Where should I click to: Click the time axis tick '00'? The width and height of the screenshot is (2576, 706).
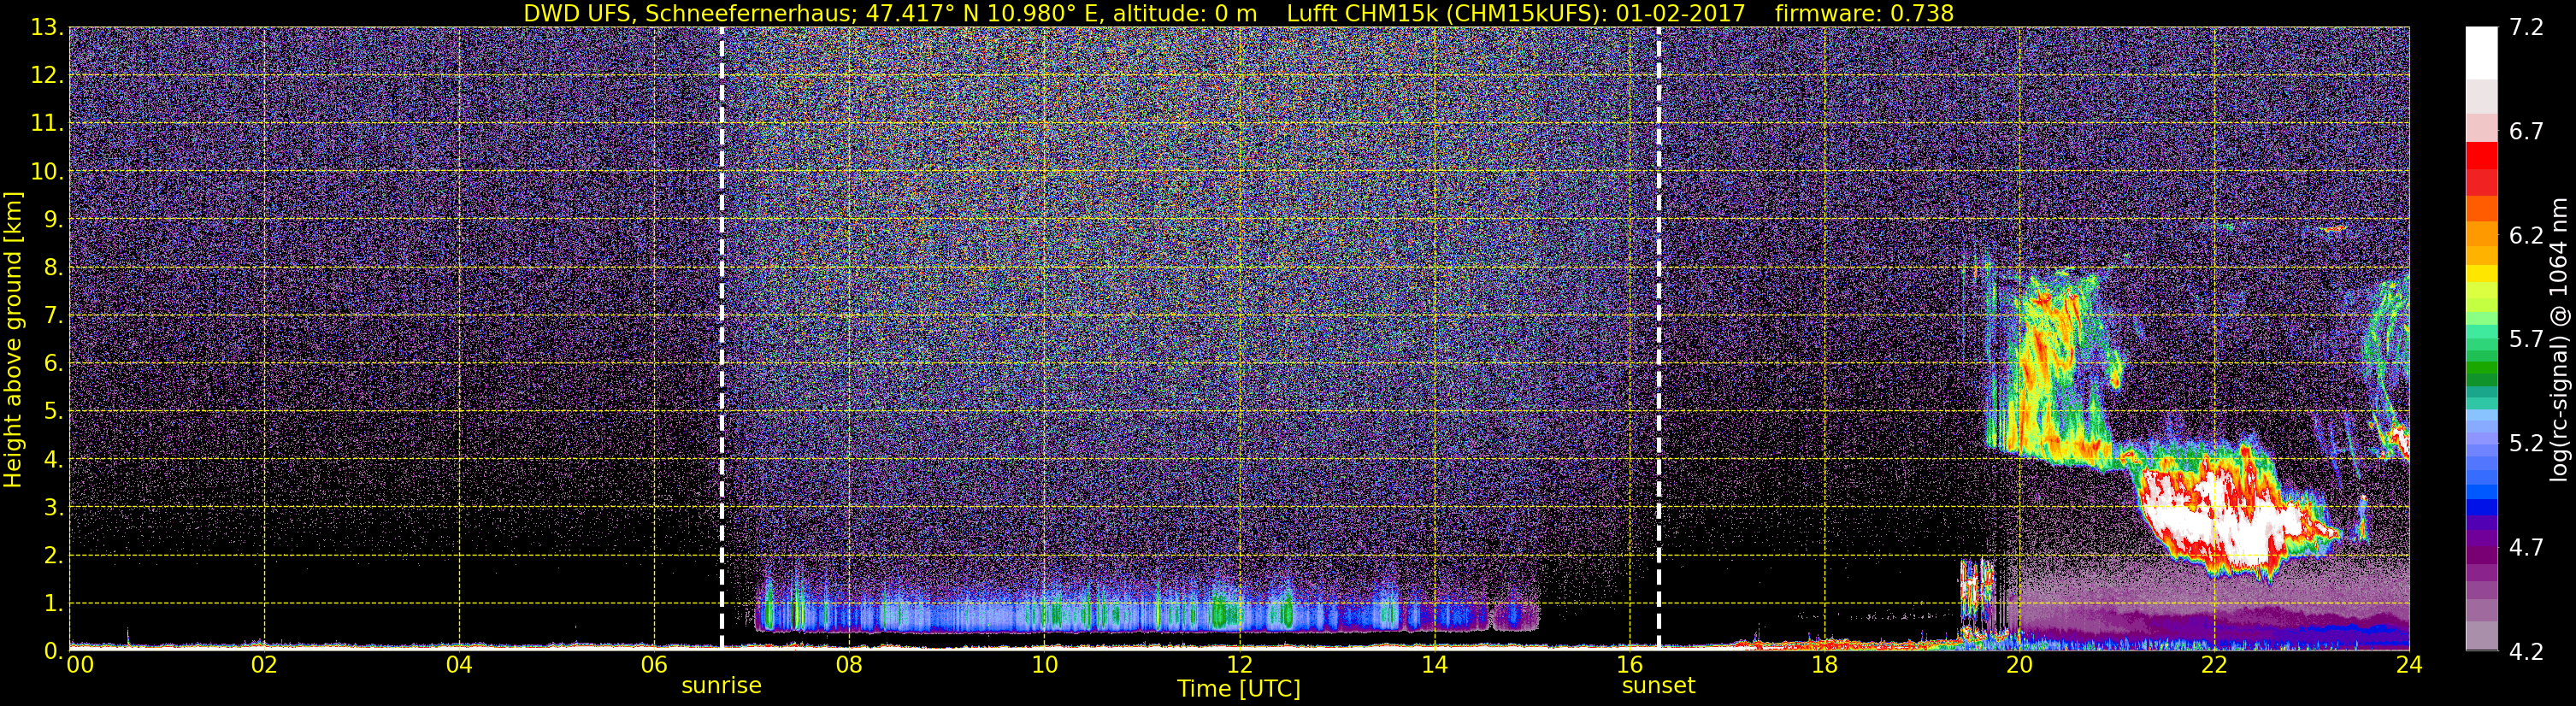[80, 665]
